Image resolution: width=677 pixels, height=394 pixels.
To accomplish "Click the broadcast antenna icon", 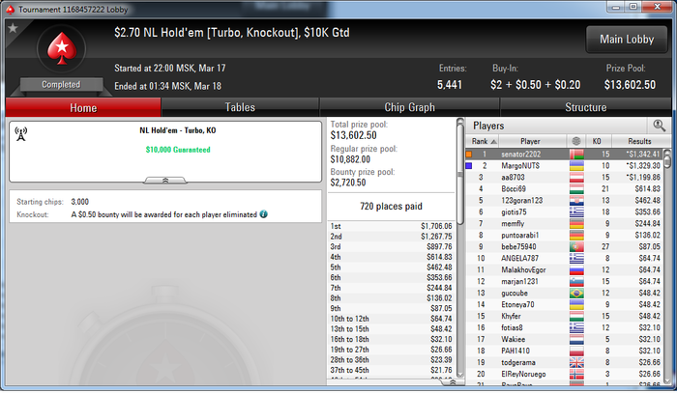I will [x=20, y=133].
